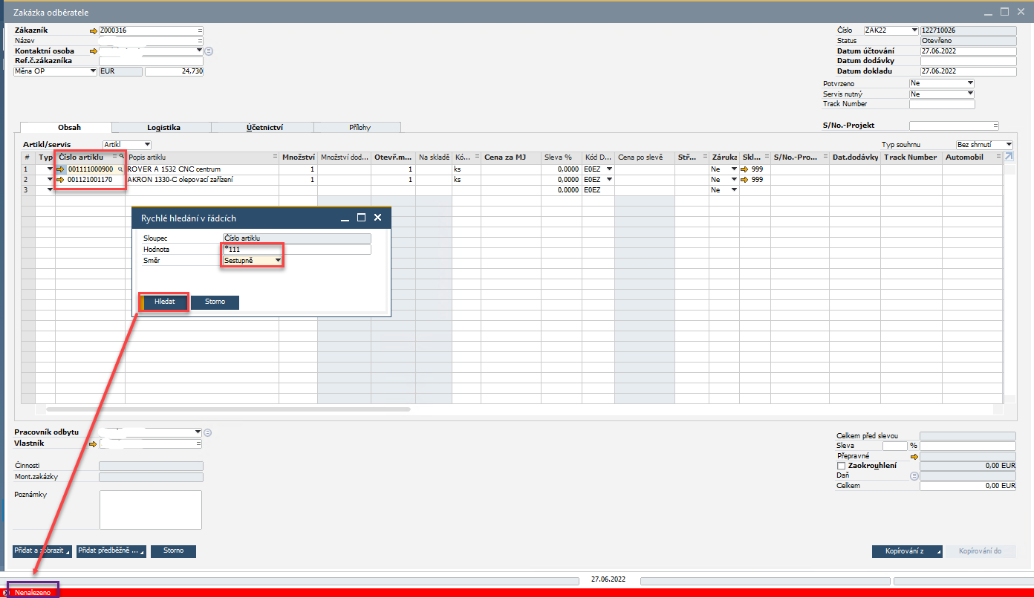Click cell ROVER A 1532 CNC centrum
This screenshot has height=598, width=1034.
pos(202,169)
